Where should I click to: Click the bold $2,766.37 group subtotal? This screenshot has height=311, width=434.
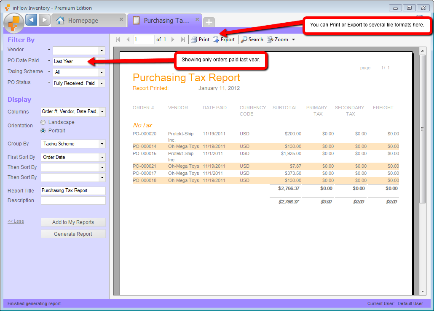(289, 188)
